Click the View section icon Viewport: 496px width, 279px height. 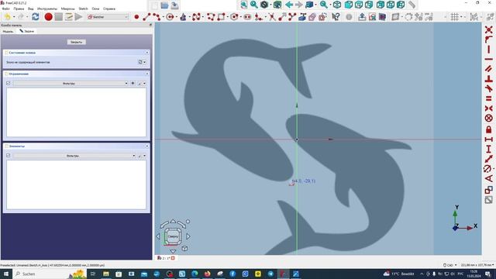pyautogui.click(x=382, y=17)
